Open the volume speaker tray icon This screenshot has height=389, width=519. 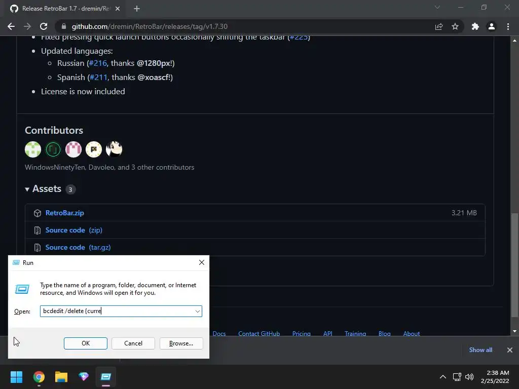coord(469,377)
